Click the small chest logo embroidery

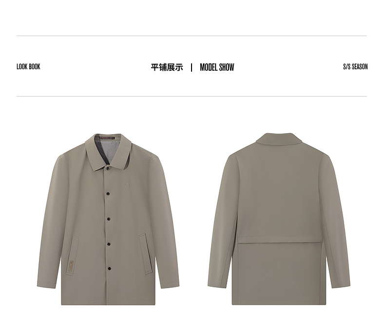tap(128, 184)
